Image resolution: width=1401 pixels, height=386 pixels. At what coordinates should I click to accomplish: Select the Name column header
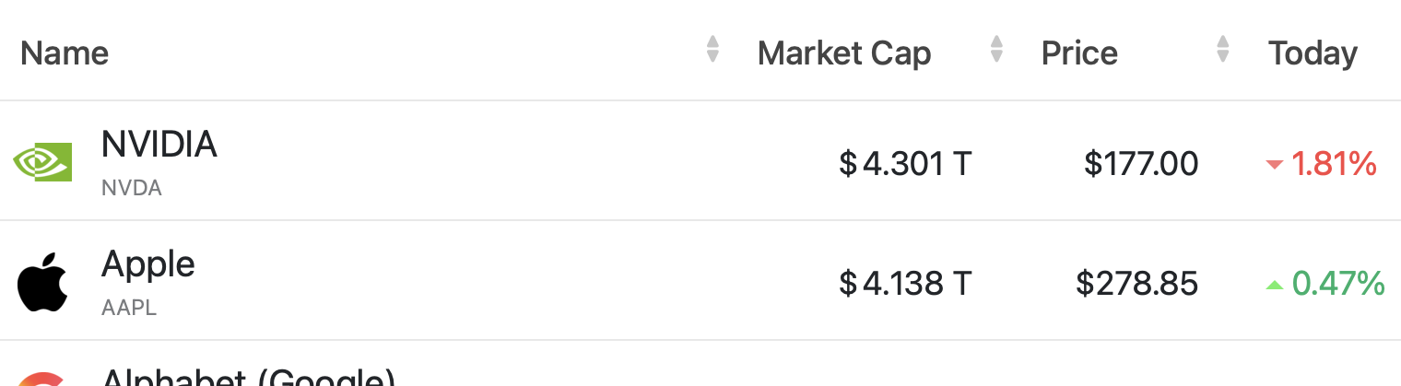coord(65,53)
